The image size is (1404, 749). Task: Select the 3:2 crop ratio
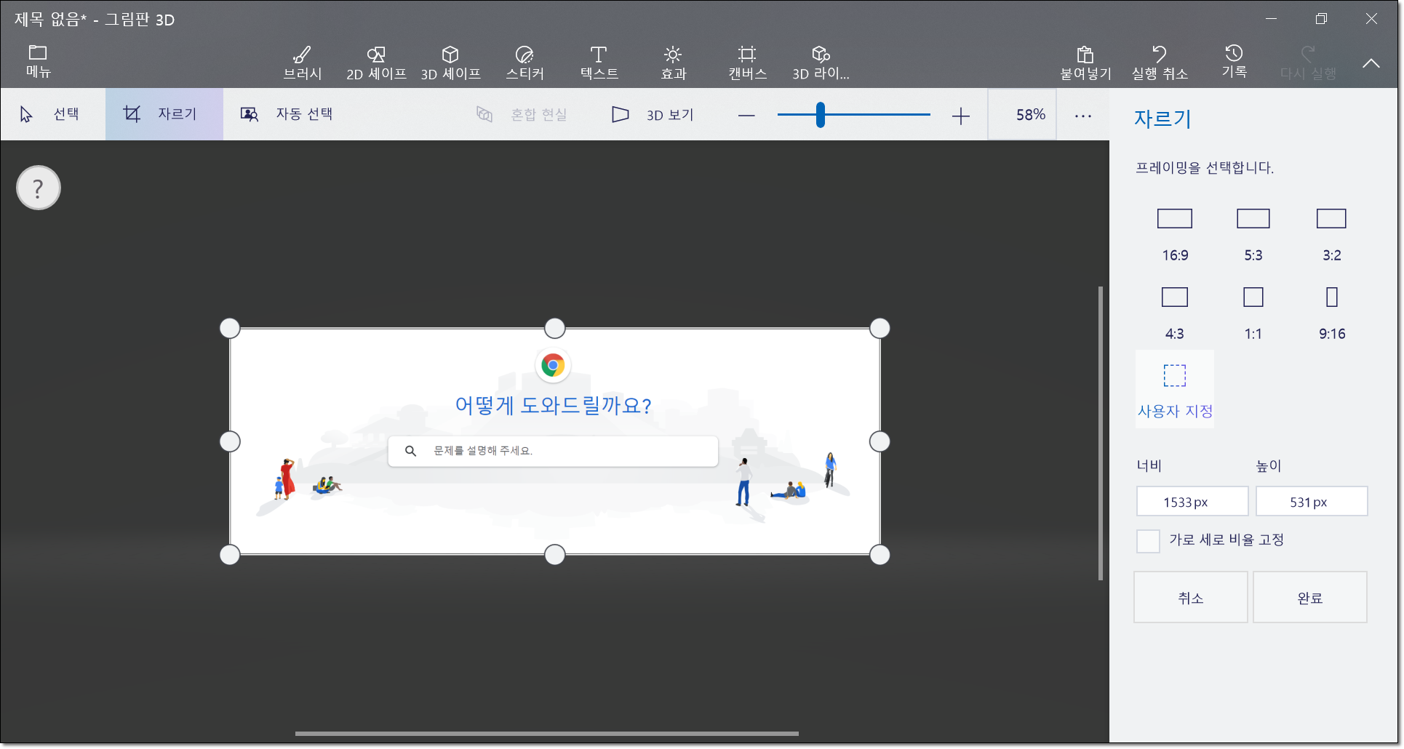point(1332,234)
